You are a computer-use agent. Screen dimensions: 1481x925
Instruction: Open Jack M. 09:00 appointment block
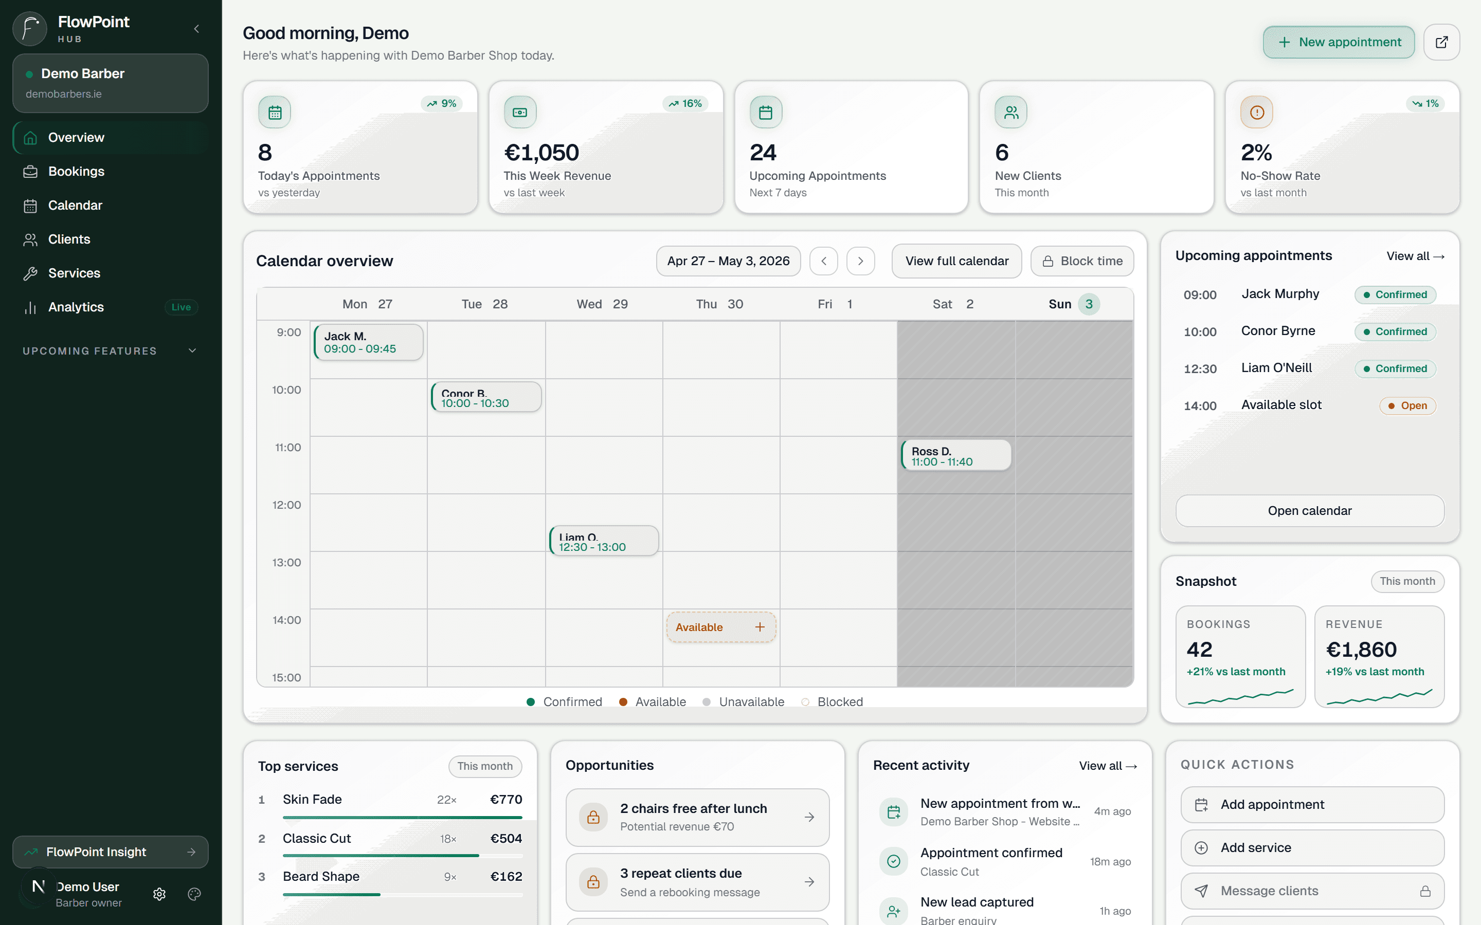click(368, 342)
